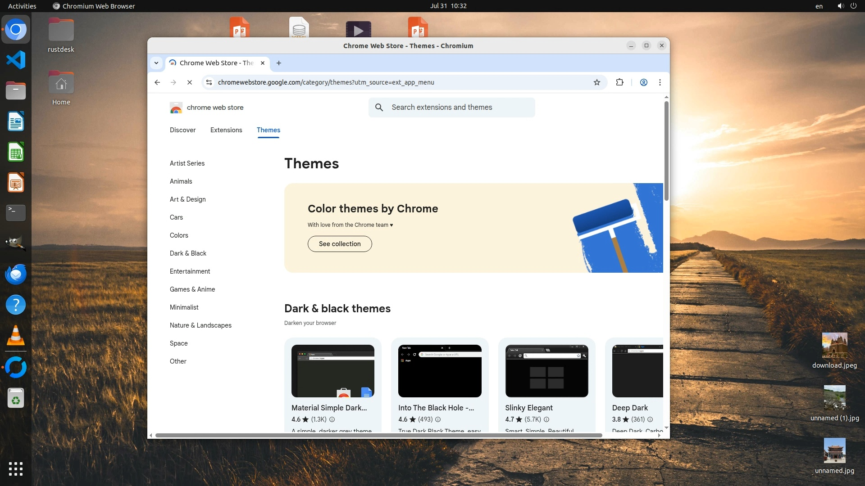Switch to the Discover tab
Image resolution: width=865 pixels, height=486 pixels.
[182, 130]
